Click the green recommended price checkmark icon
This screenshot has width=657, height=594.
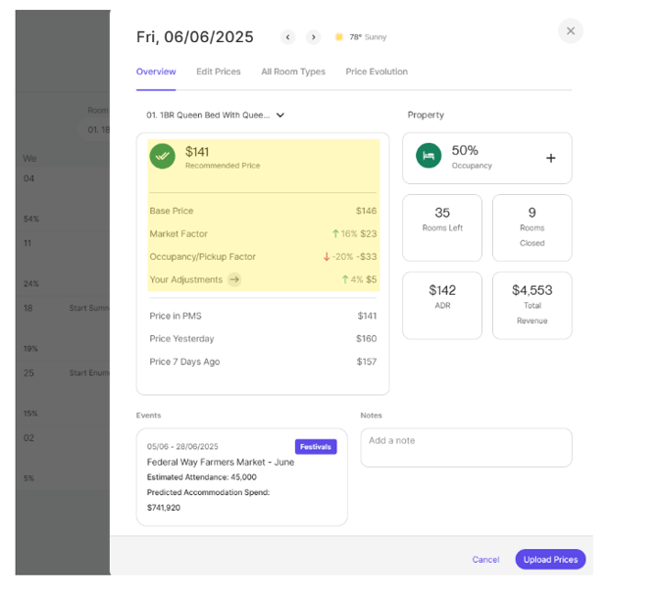coord(163,157)
